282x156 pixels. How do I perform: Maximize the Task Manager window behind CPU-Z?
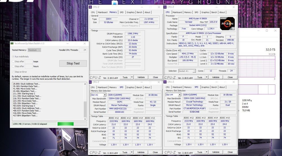tap(267, 31)
